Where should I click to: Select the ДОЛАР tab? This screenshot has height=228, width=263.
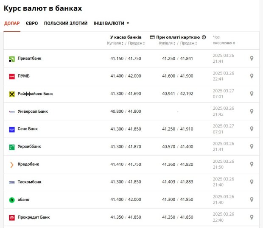pyautogui.click(x=12, y=23)
